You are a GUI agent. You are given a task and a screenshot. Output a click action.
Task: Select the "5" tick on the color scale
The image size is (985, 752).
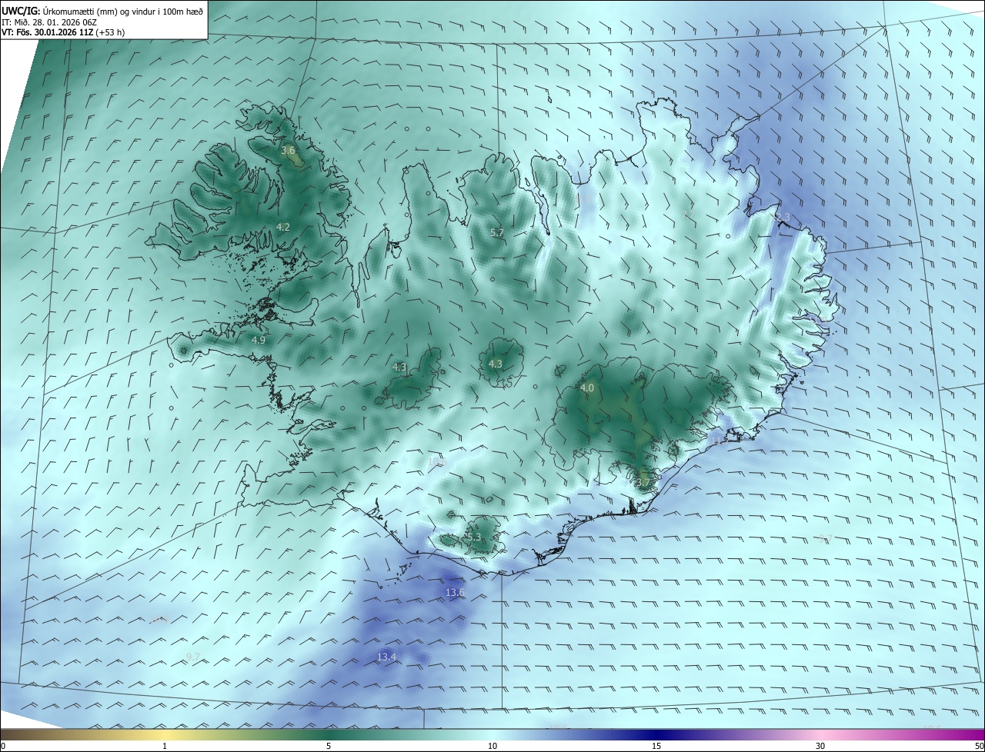coord(329,746)
